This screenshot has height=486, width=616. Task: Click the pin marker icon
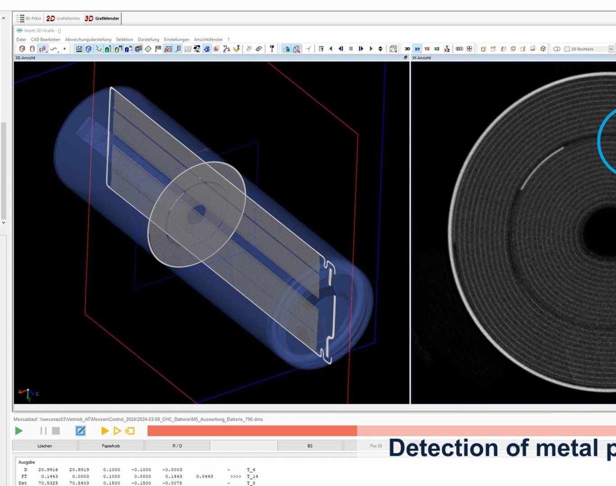coord(272,49)
